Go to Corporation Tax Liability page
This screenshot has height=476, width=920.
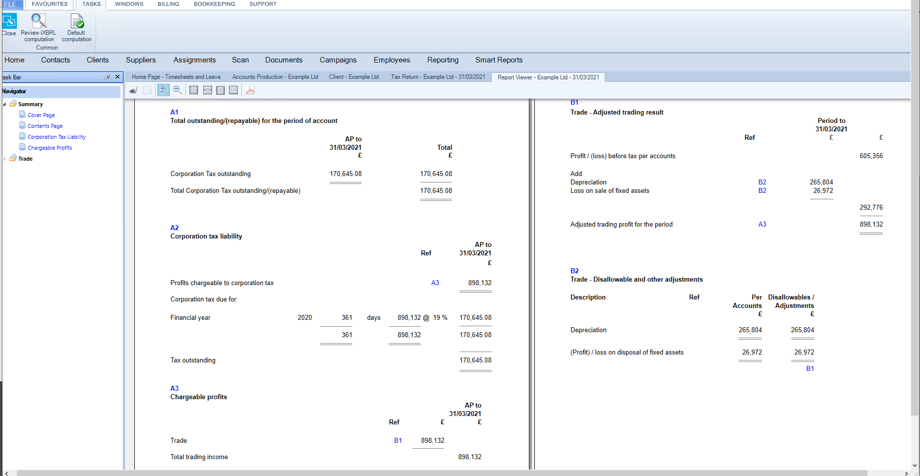pyautogui.click(x=57, y=137)
